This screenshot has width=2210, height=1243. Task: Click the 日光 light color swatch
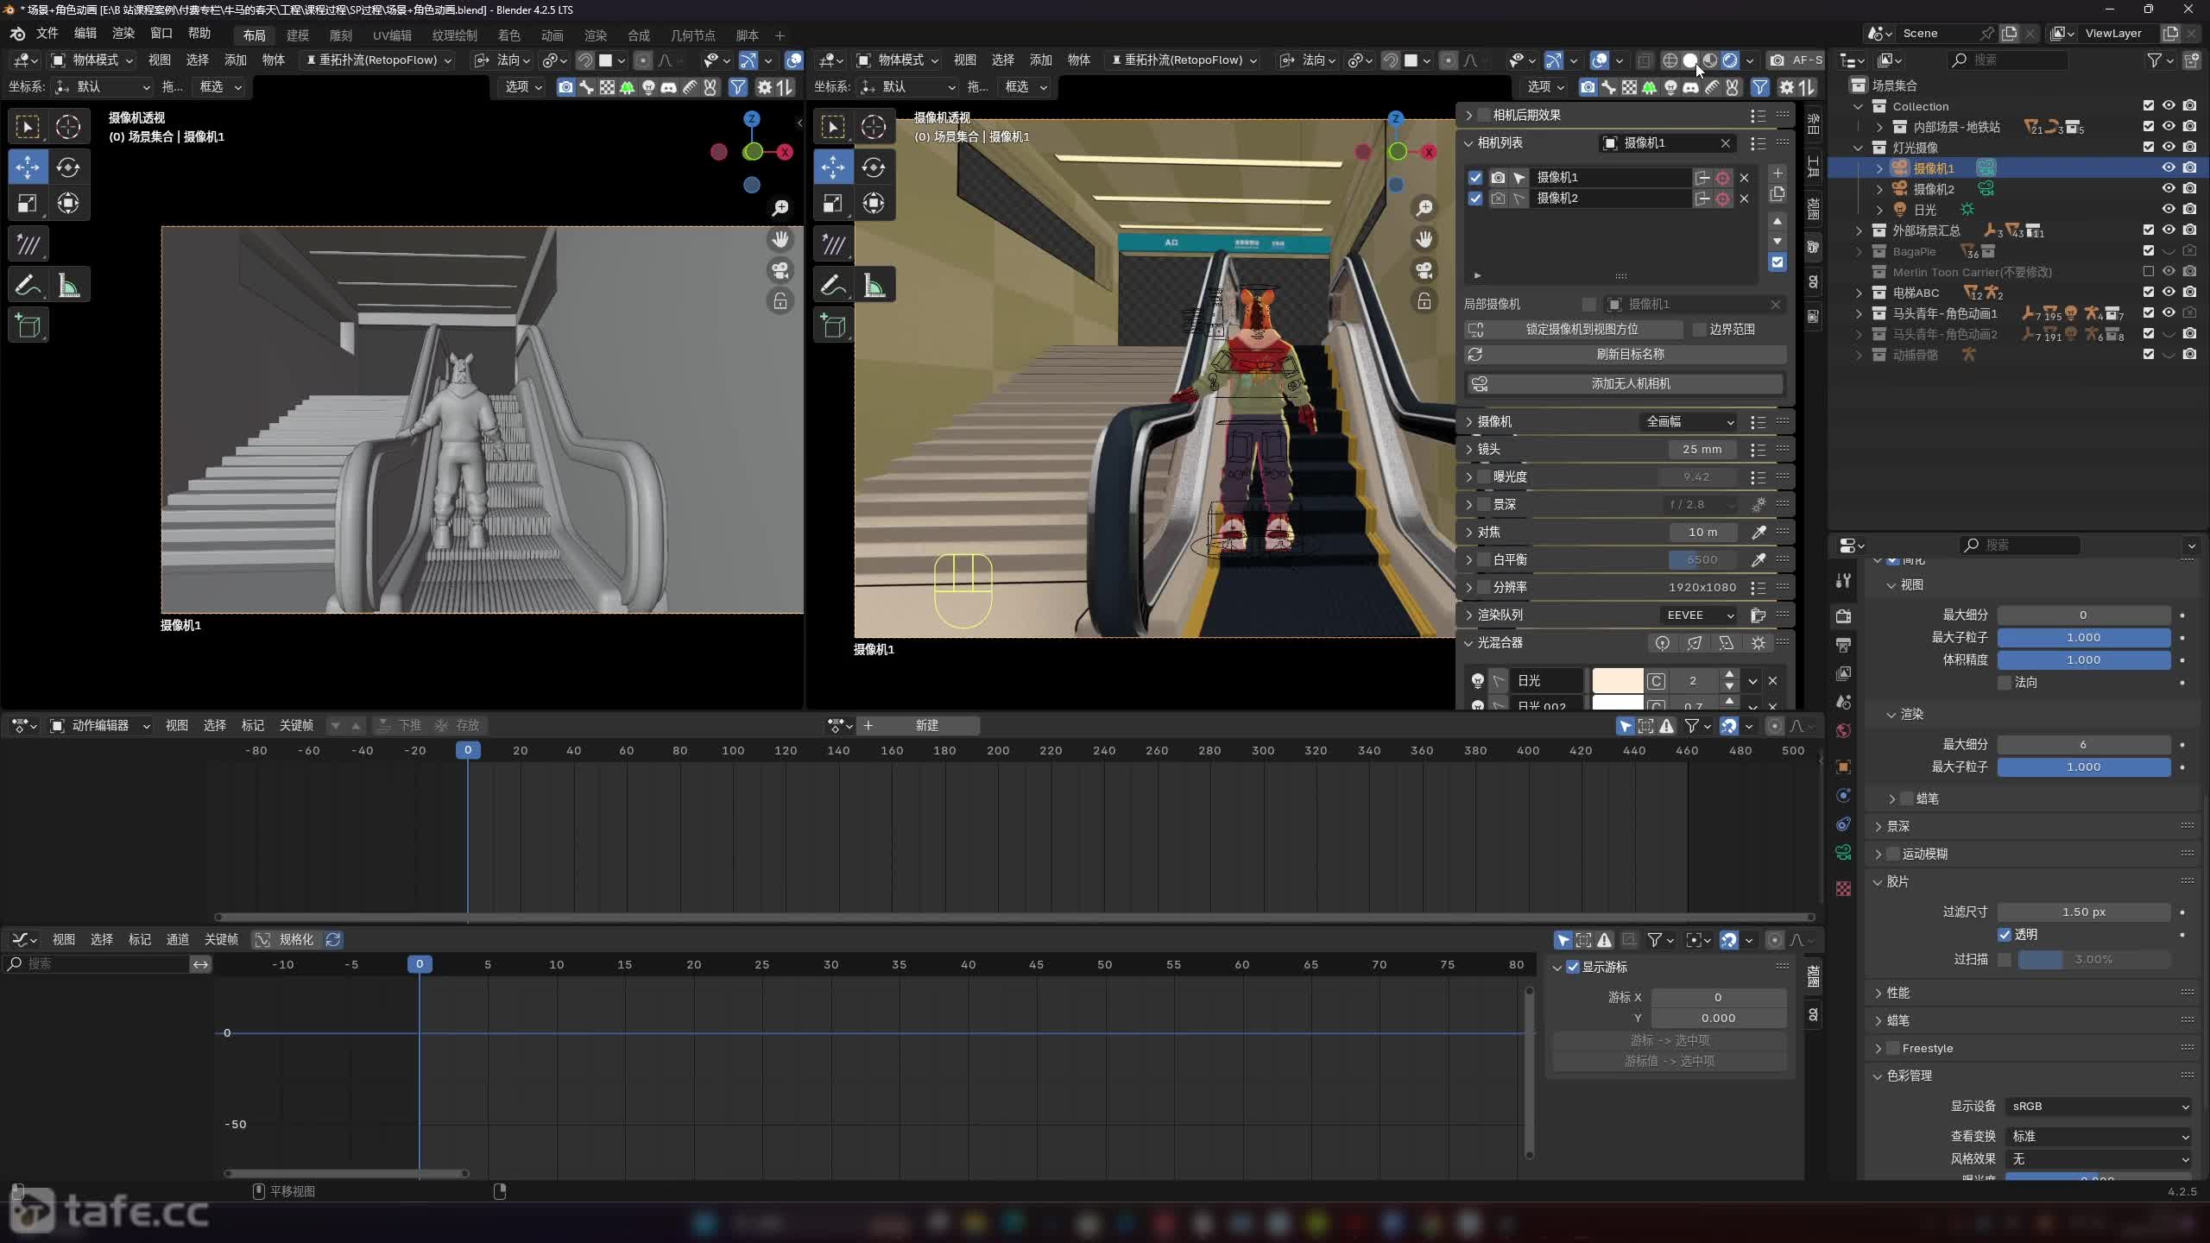point(1617,681)
